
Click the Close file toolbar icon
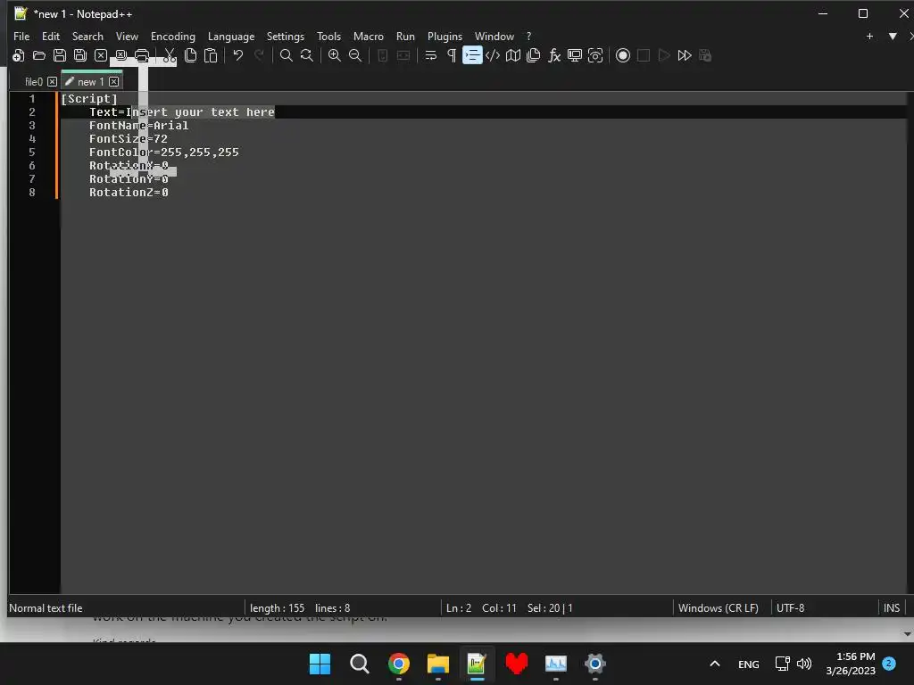[x=101, y=55]
